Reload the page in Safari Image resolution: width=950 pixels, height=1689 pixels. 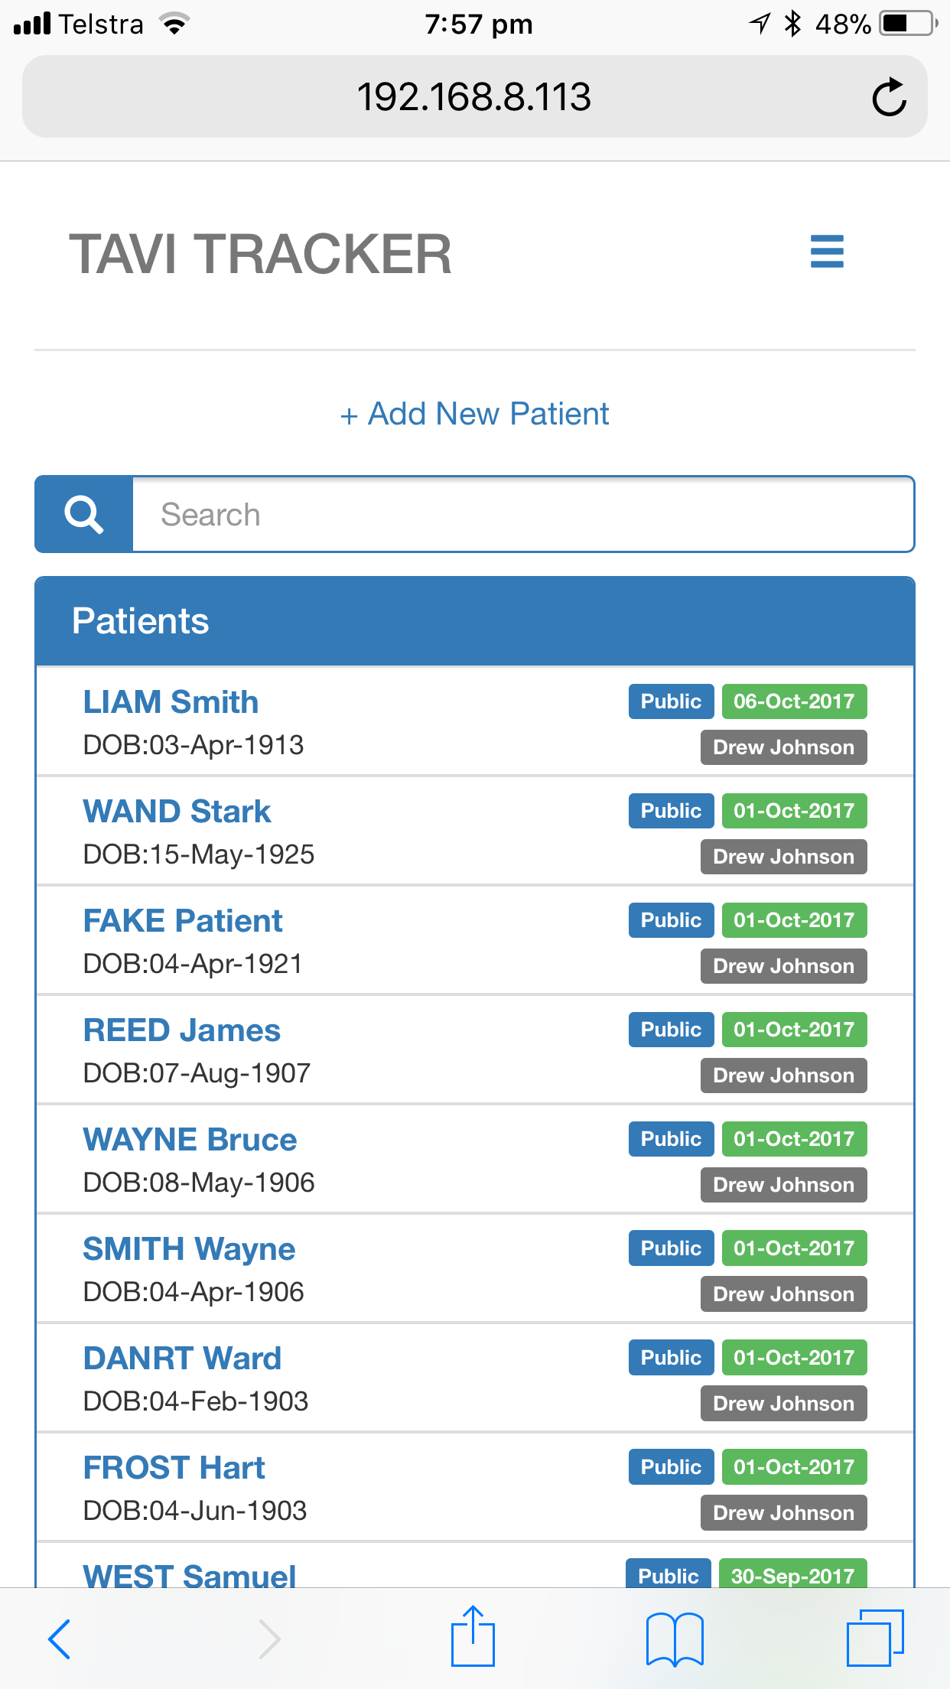(889, 97)
